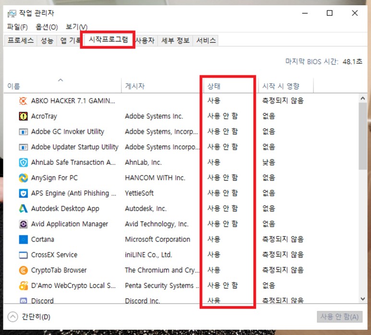Screen dimensions: 371x335
Task: Click the D'Amo WebCrypto Local icon
Action: pos(23,285)
